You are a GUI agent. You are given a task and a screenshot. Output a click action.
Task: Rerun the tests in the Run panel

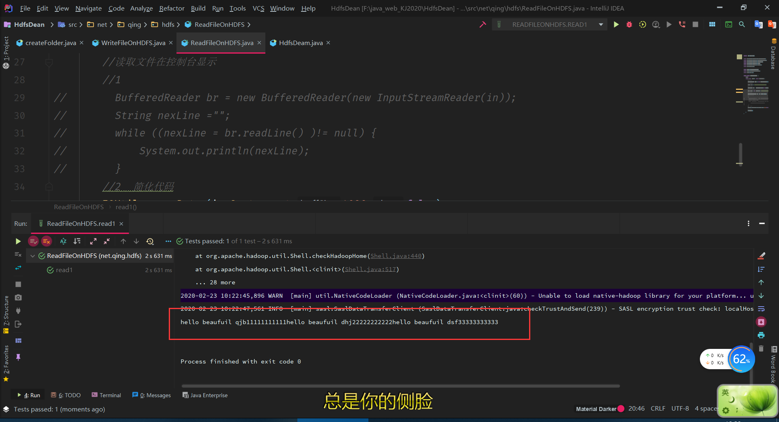click(18, 241)
